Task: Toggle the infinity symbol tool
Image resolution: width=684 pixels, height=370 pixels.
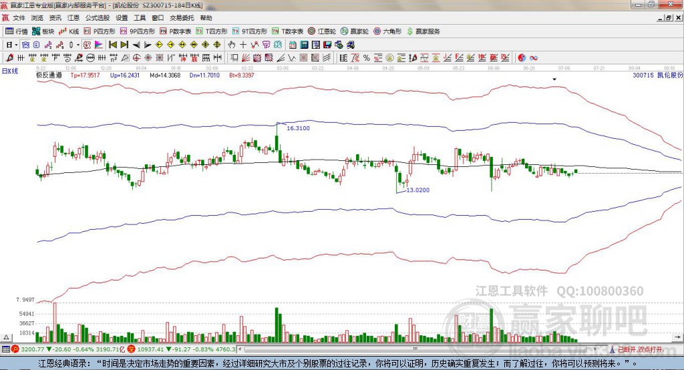Action: pos(534,57)
